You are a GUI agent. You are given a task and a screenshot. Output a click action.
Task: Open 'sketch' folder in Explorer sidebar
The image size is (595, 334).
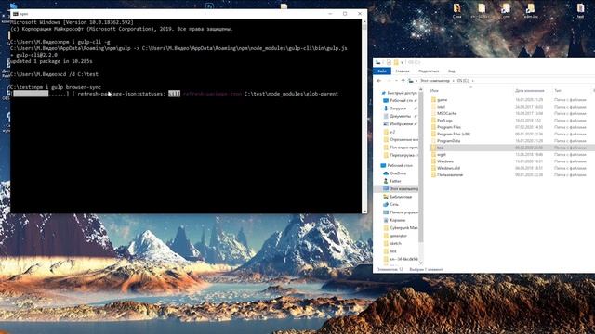click(395, 243)
